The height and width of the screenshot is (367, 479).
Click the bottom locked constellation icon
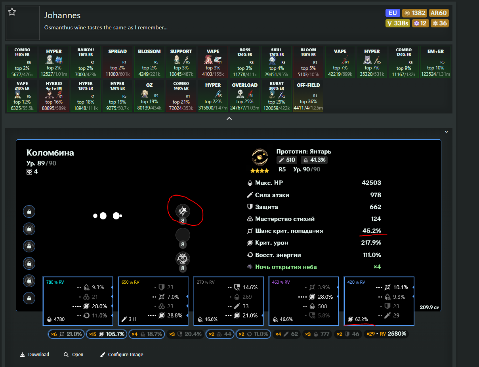(29, 298)
